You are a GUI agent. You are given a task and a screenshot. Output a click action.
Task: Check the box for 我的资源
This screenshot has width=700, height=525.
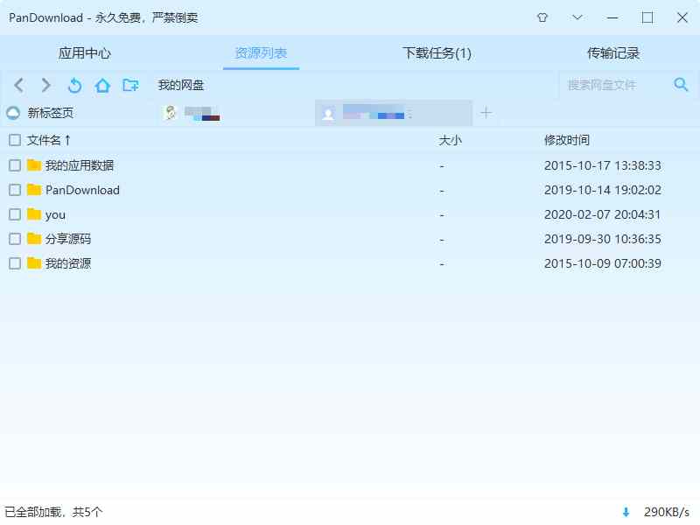click(15, 263)
